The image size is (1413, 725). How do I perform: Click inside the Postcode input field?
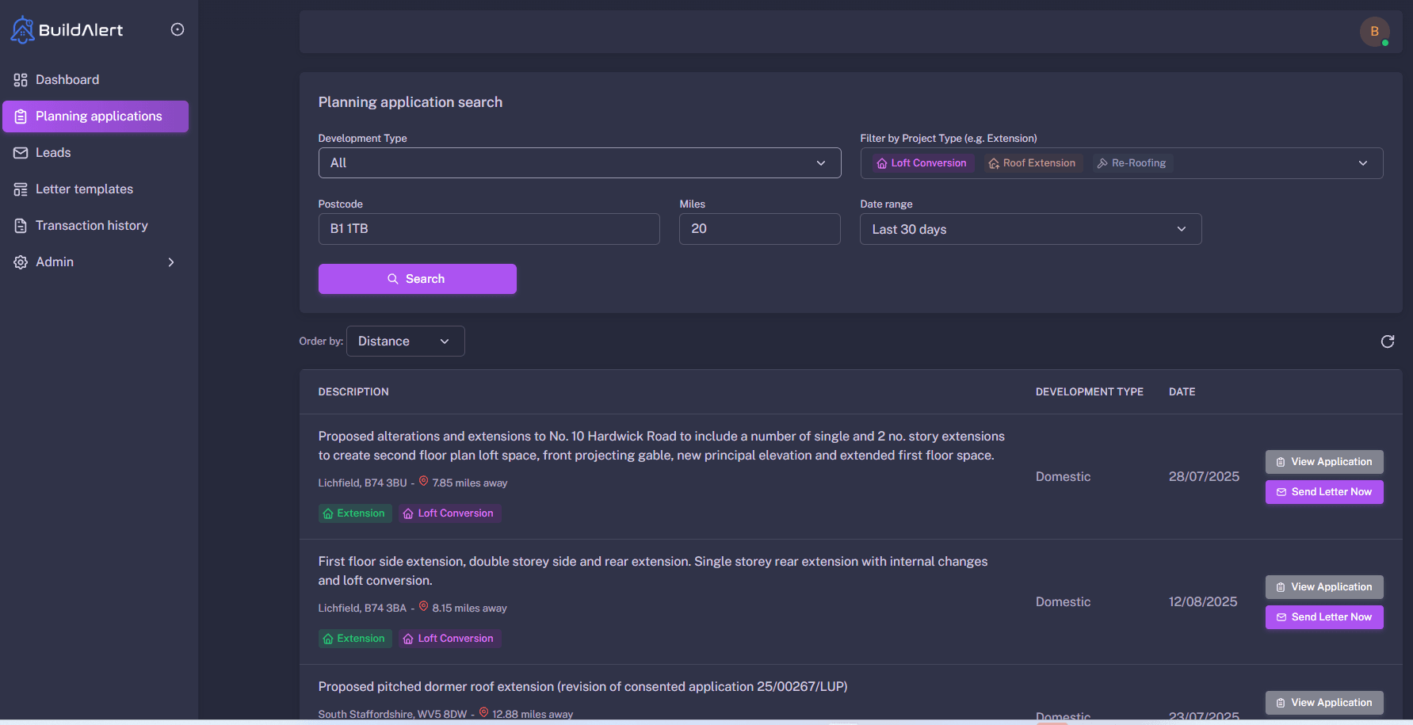488,229
